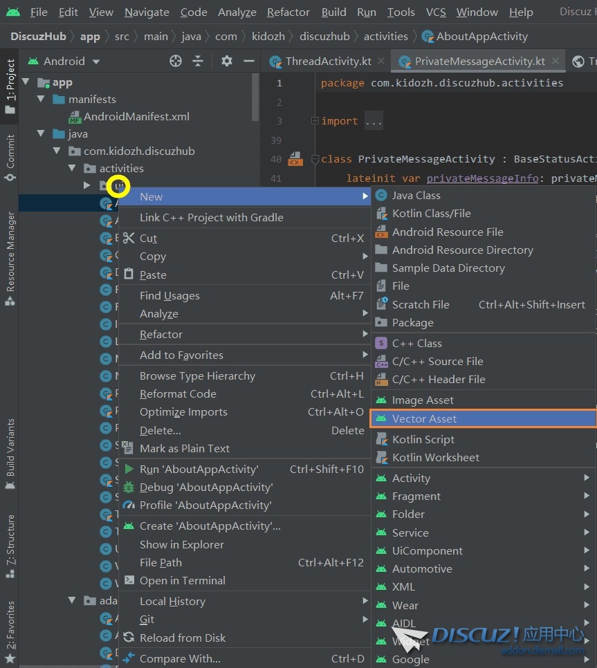
Task: Click AboutAppActivity in the breadcrumb bar
Action: pyautogui.click(x=482, y=37)
